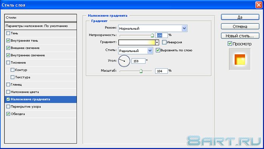Click the Масштаб value field showing 104

161,71
